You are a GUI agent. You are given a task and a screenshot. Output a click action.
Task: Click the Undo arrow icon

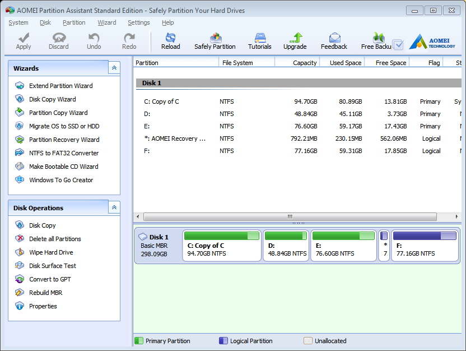pos(94,38)
